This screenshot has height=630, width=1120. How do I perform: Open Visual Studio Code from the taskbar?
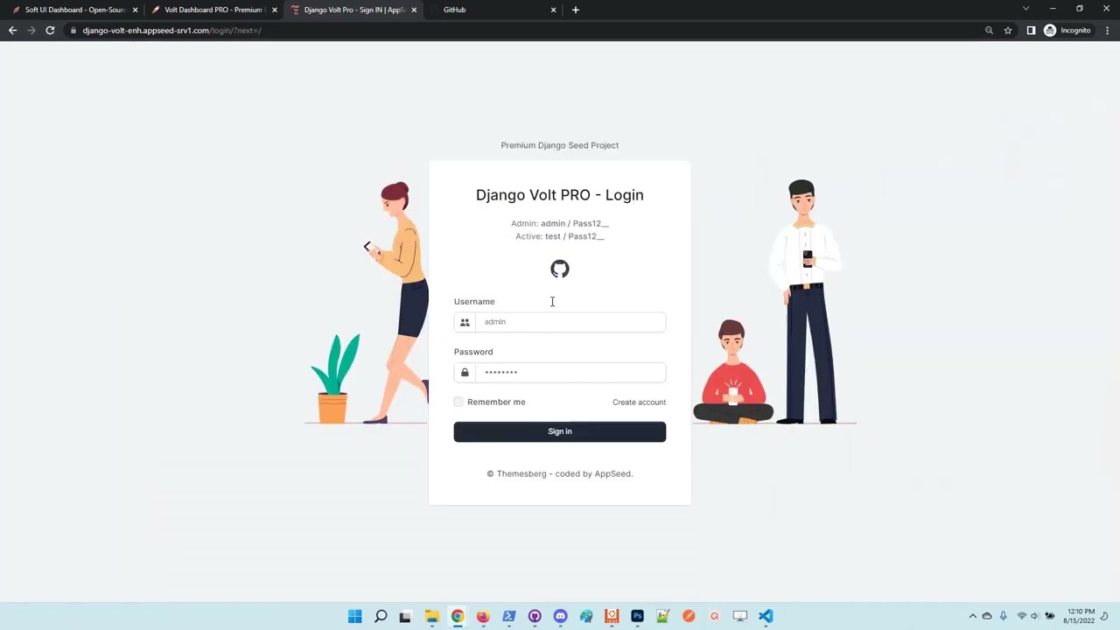766,616
